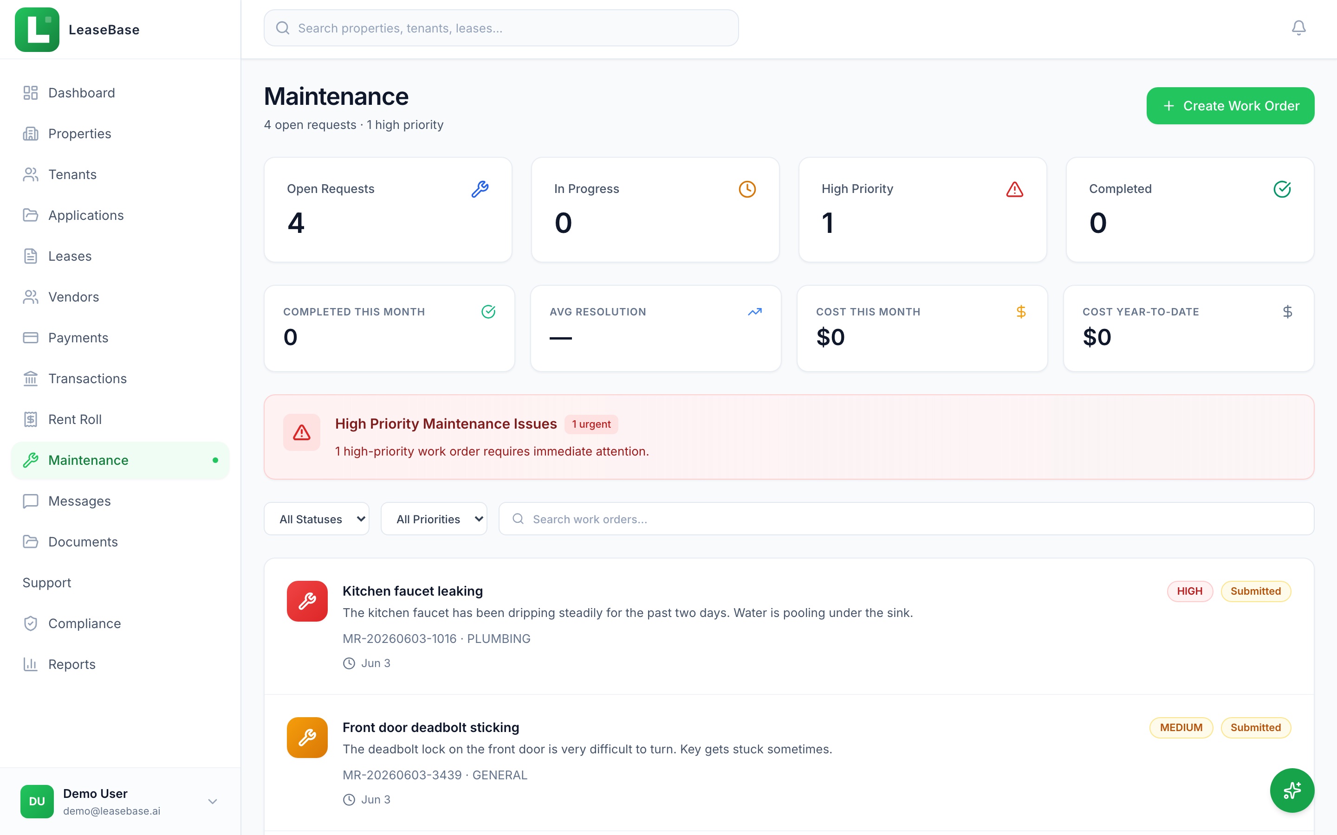Click the Tenants people icon

point(30,174)
